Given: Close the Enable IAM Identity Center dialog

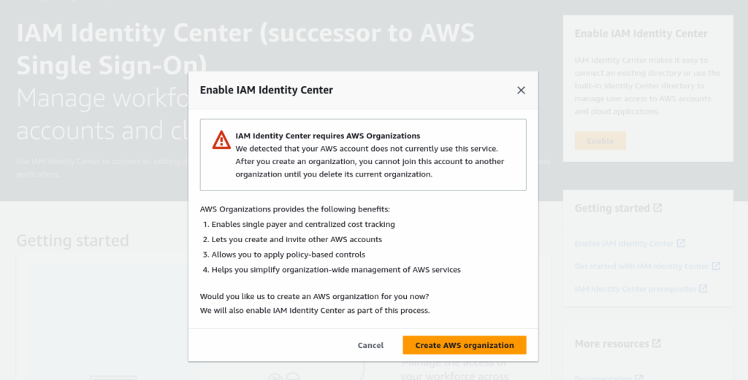Looking at the screenshot, I should click(521, 90).
